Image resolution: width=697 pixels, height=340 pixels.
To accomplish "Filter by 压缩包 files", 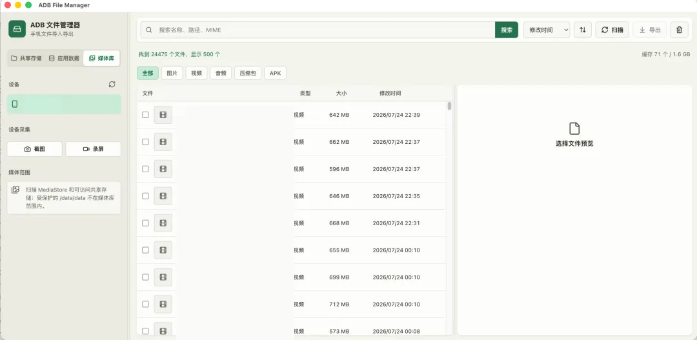I will 248,74.
